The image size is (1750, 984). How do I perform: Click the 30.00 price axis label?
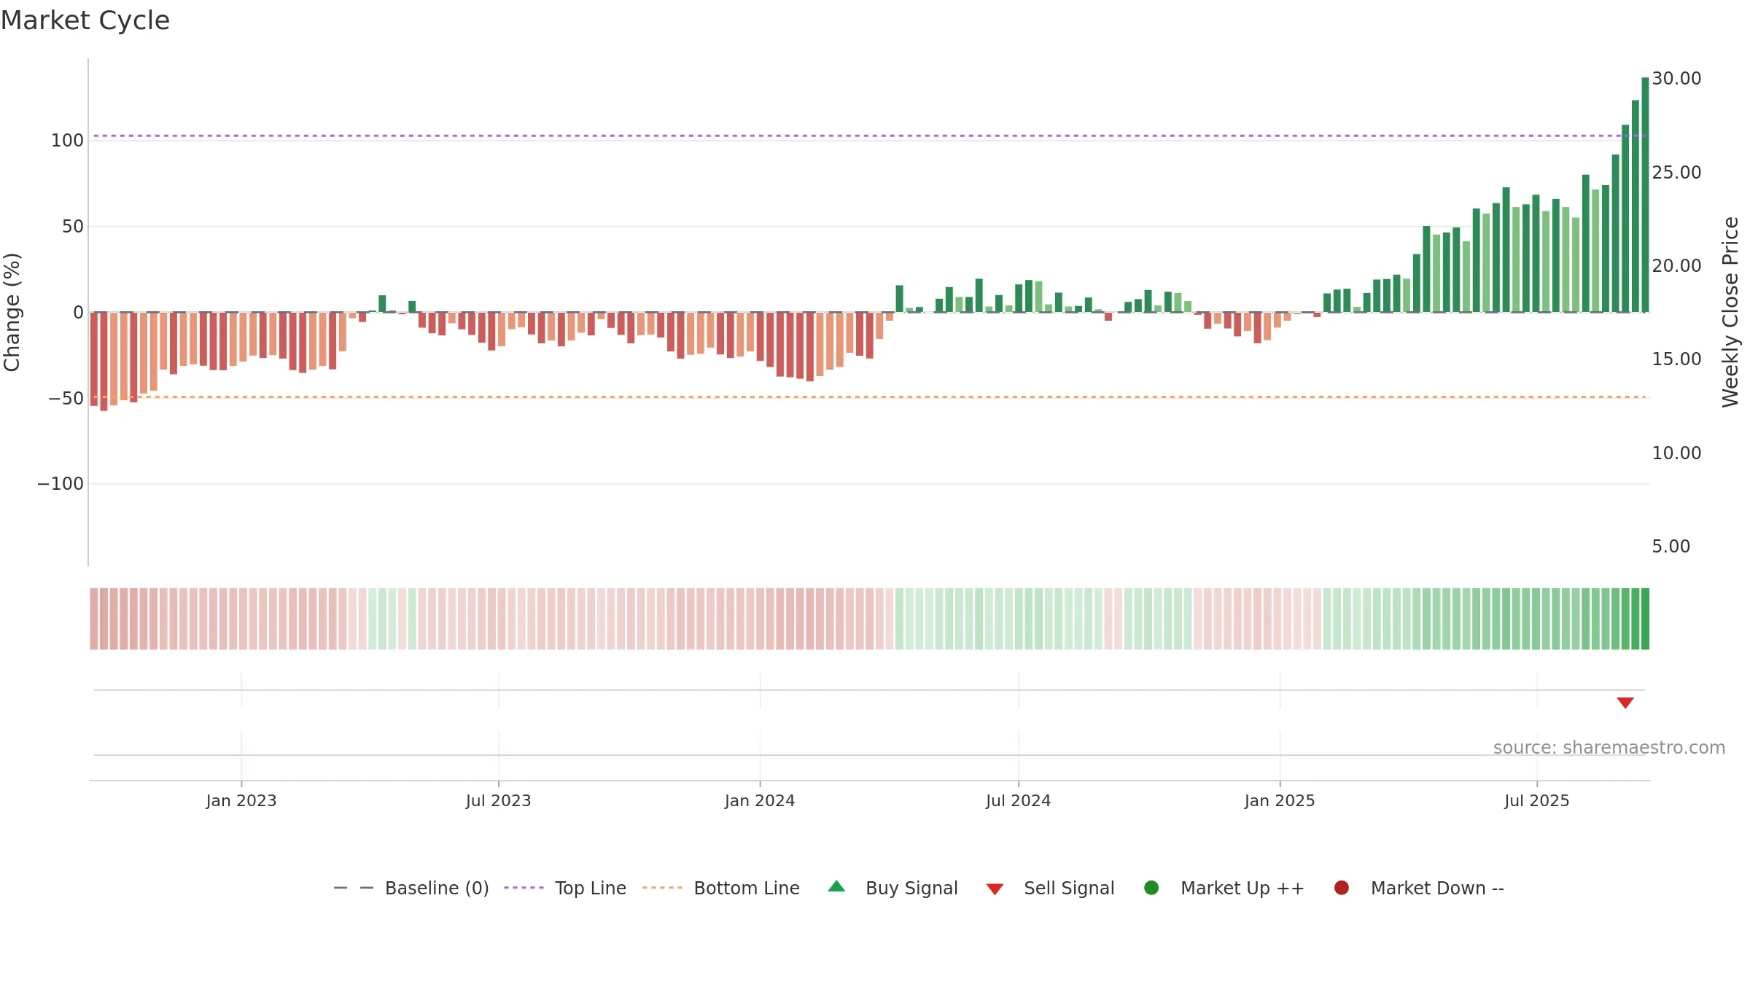(x=1676, y=79)
